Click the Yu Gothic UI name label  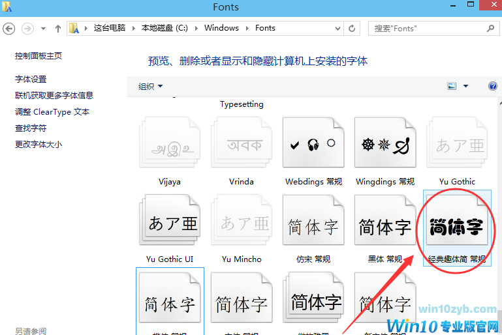point(170,259)
